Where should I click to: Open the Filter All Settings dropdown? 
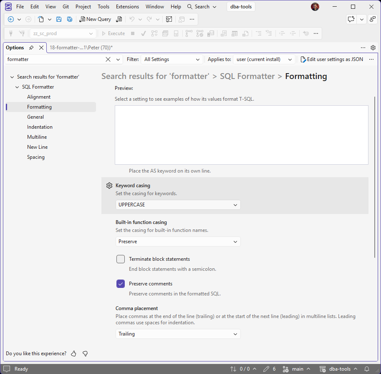(172, 59)
